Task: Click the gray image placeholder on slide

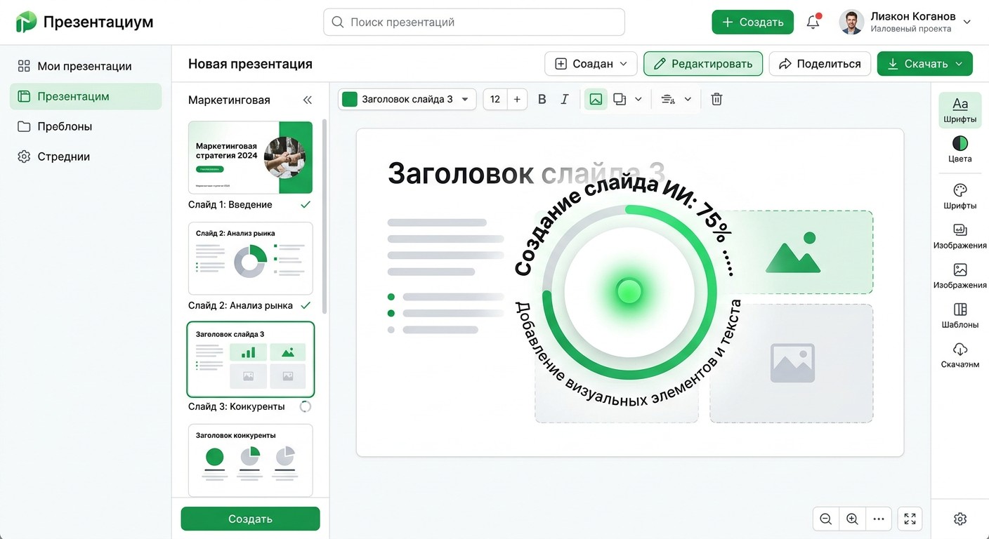Action: pyautogui.click(x=792, y=363)
